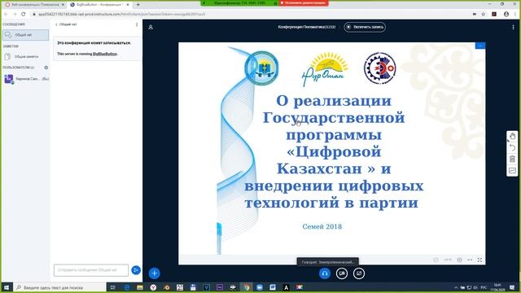
Task: Go back in the browser
Action: pos(6,15)
